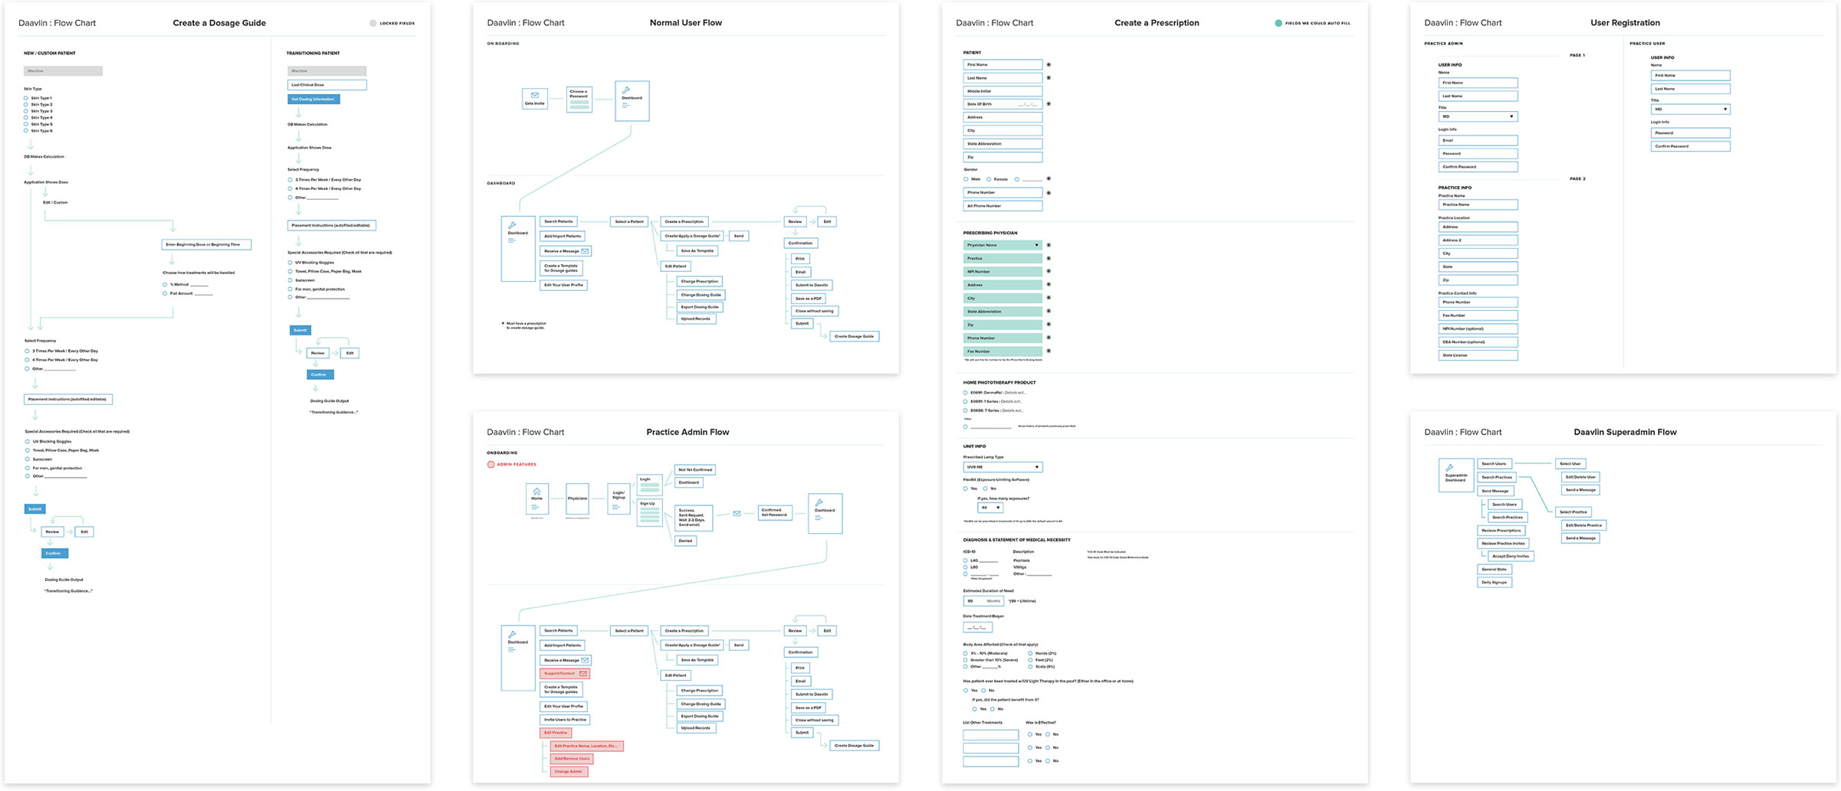Click Edit/Delete Practice box
Screen dimensions: 1841x791
1583,525
